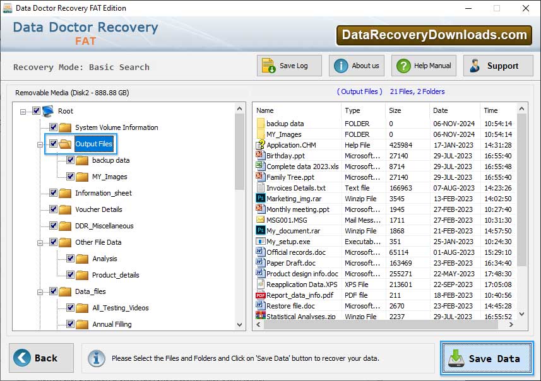Click the Birthday.ppt PowerPoint icon

261,156
